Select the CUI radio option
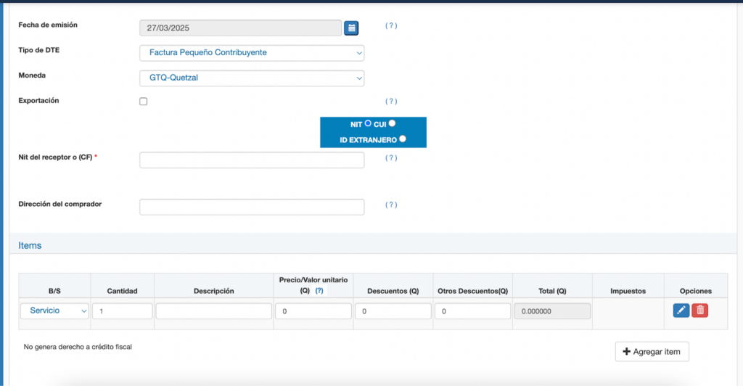This screenshot has height=386, width=743. (x=392, y=123)
